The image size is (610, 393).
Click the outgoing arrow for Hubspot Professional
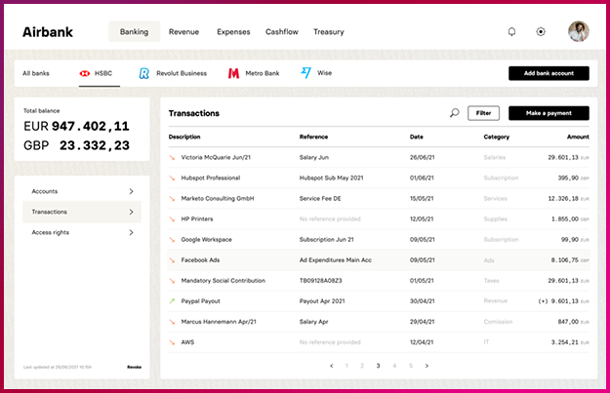[172, 178]
